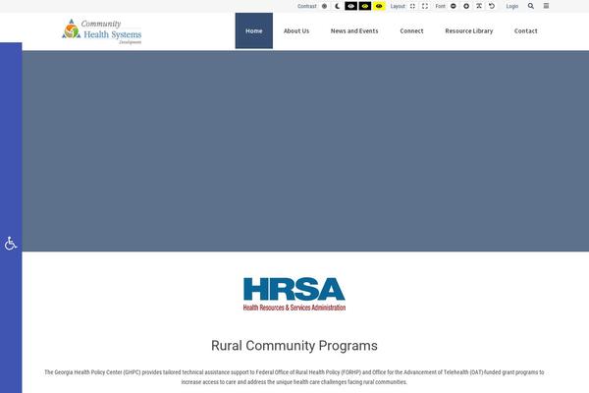Click the Font label
The height and width of the screenshot is (393, 589).
[x=440, y=6]
